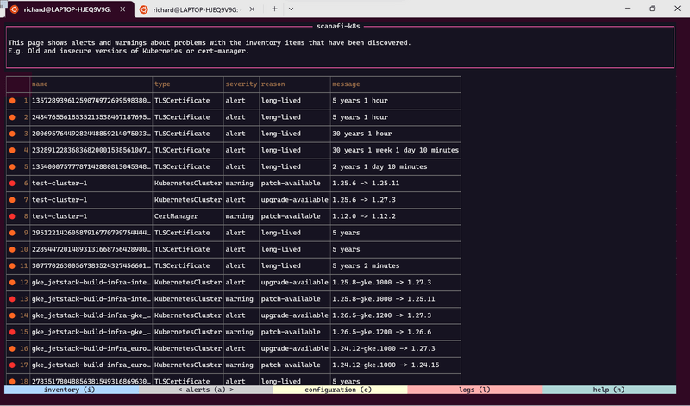The height and width of the screenshot is (406, 690).
Task: Select row number 12 in the table
Action: (24, 283)
